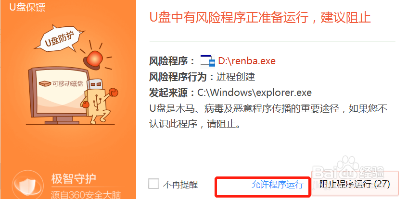Allow the program via 允许程序运行 link
The image size is (407, 199).
(278, 185)
